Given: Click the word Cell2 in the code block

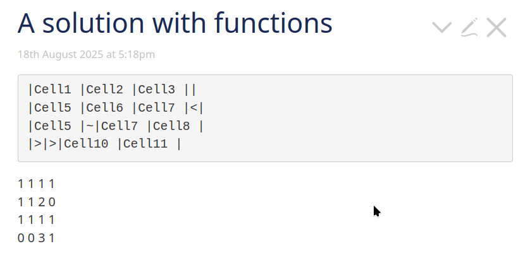Looking at the screenshot, I should [105, 90].
